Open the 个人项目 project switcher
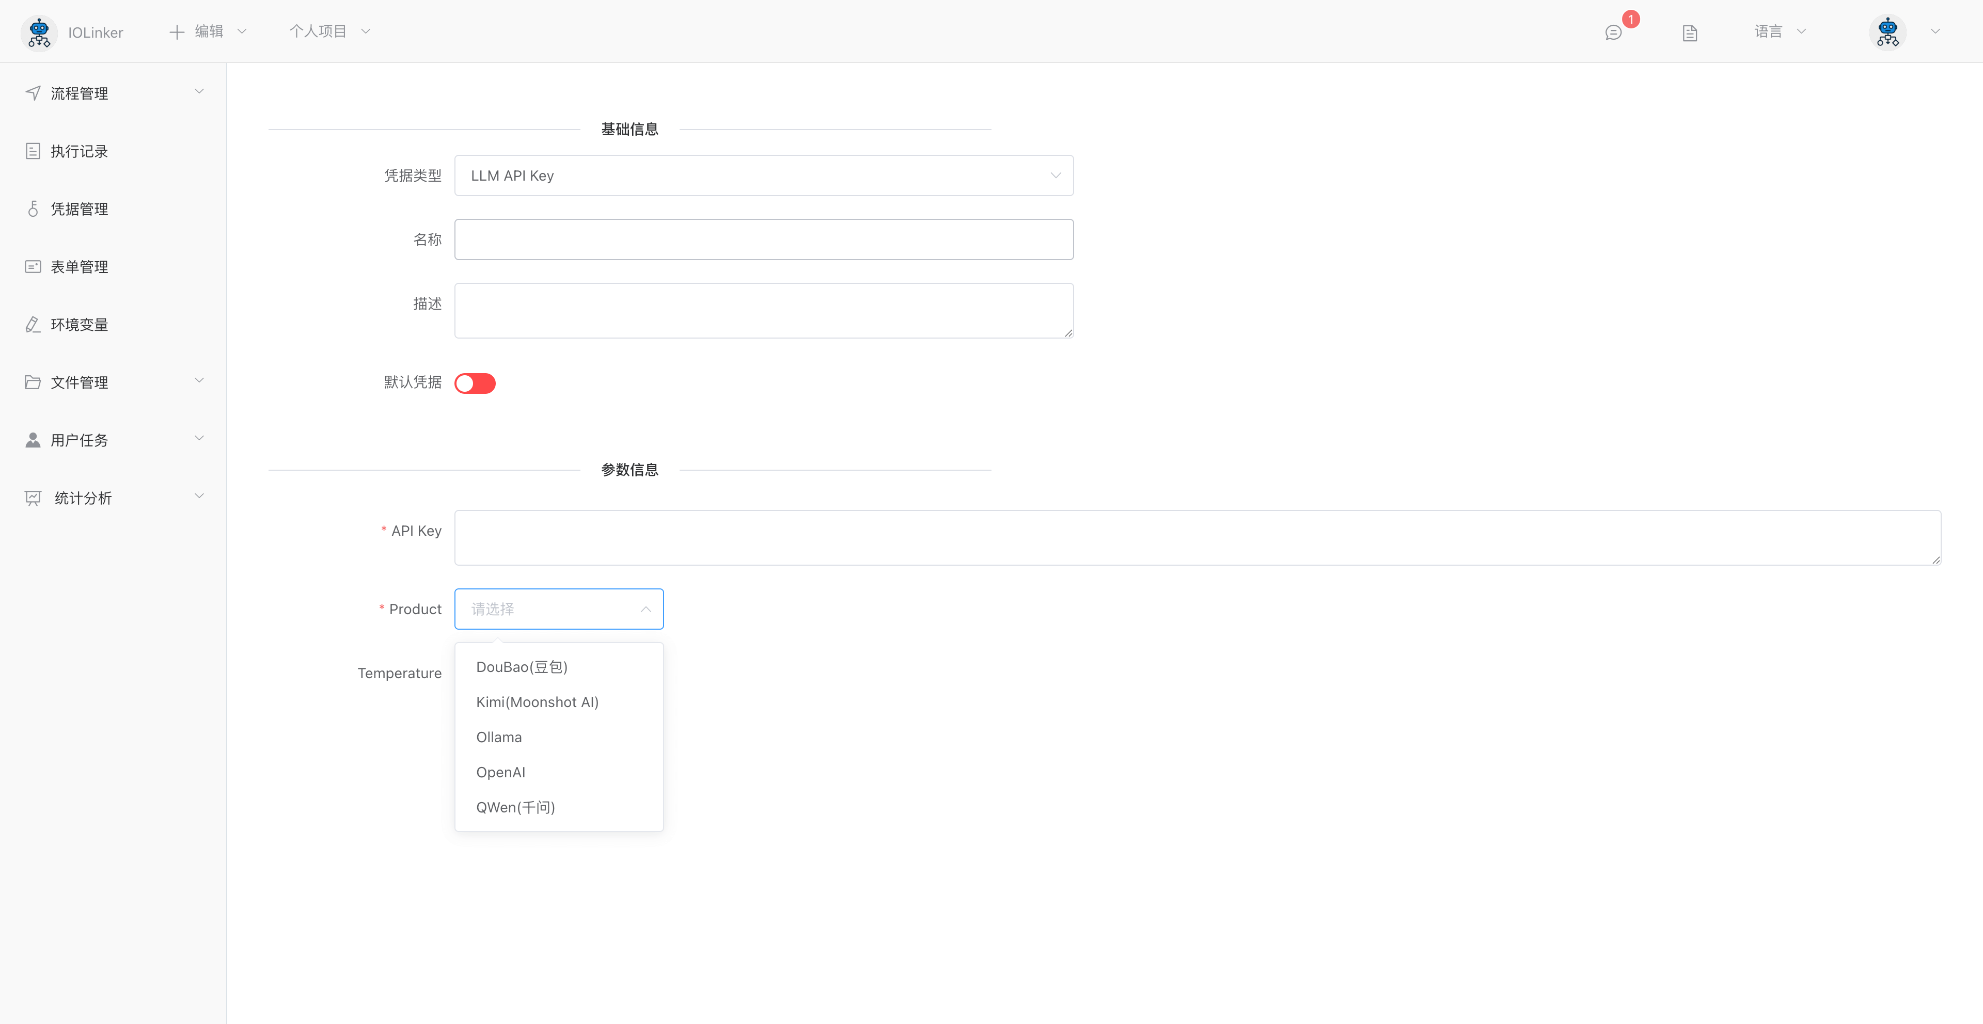This screenshot has width=1983, height=1024. pos(329,31)
